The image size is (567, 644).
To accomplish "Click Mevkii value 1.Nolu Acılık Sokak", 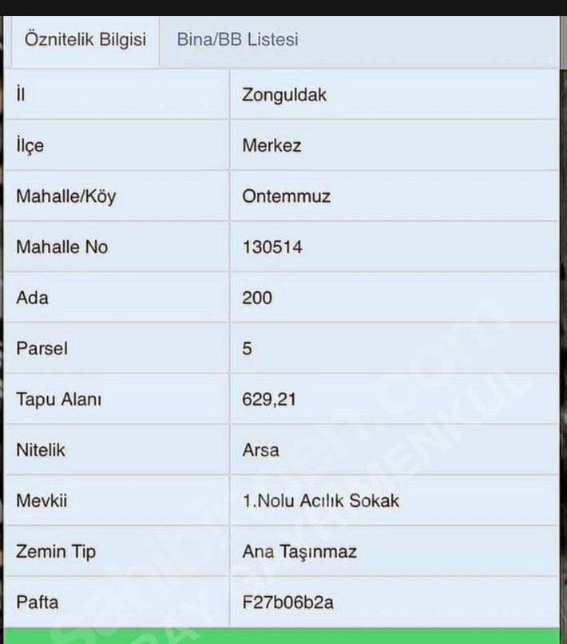I will point(320,500).
